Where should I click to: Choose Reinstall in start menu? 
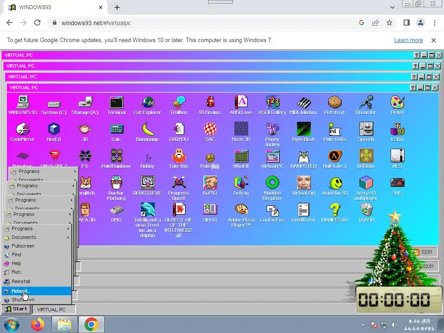[x=36, y=281]
